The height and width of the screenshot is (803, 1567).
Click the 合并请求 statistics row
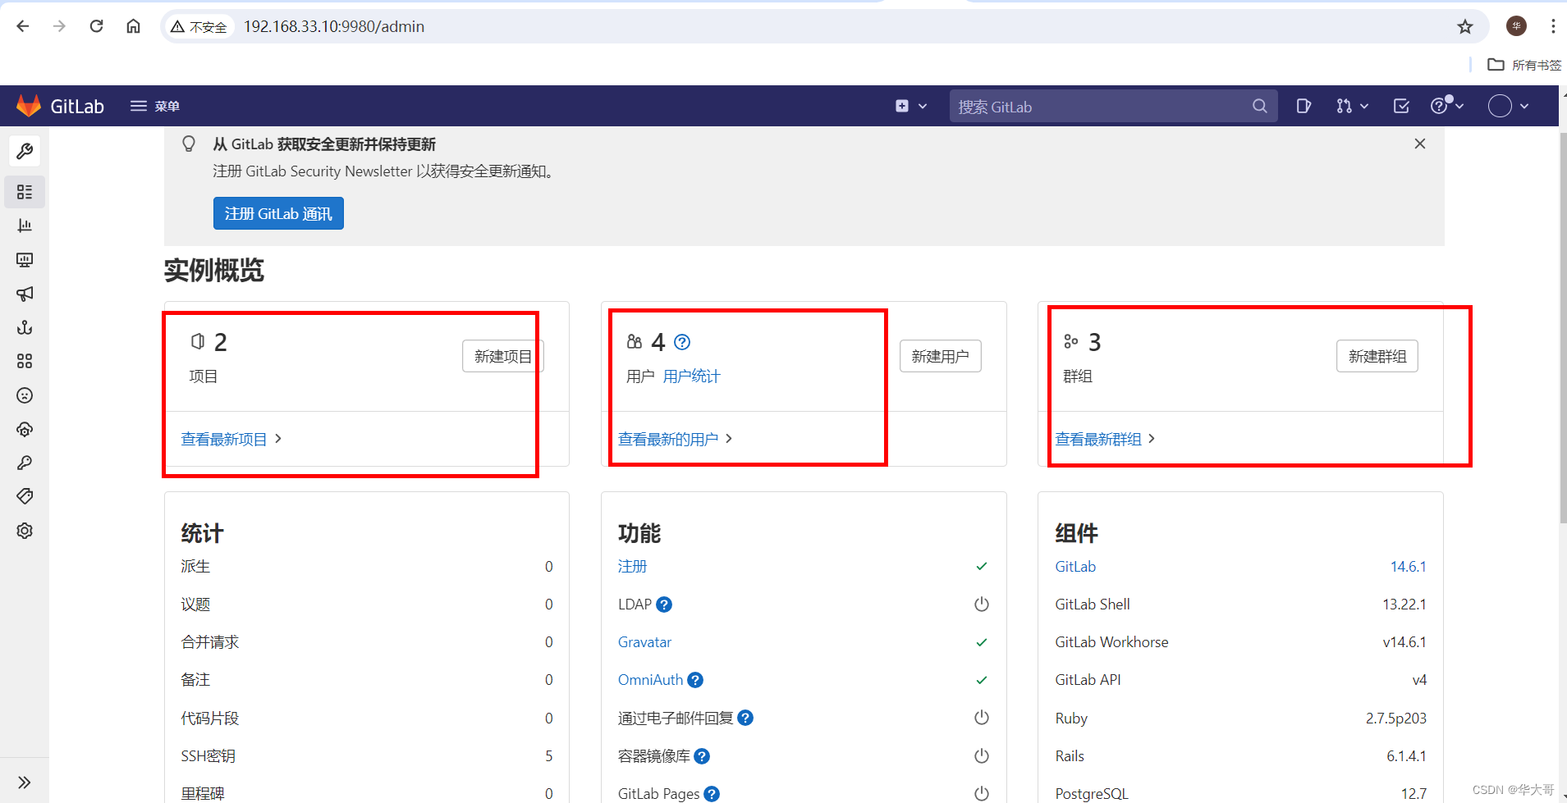click(x=367, y=641)
